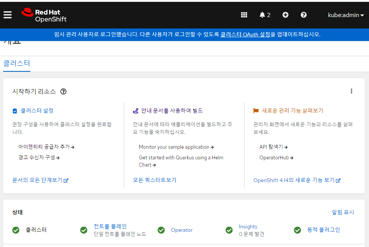Click the clipboard icon next to 클러스터 설정

pyautogui.click(x=15, y=111)
